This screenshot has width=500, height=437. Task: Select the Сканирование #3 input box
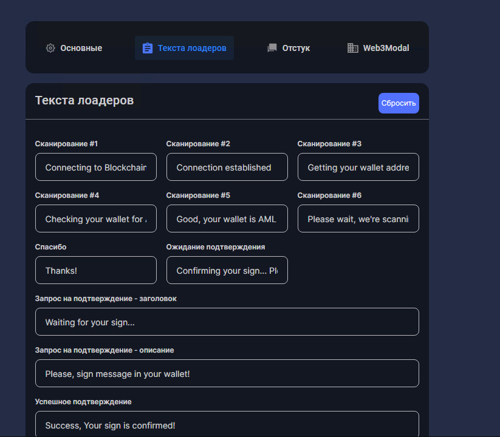tap(358, 168)
